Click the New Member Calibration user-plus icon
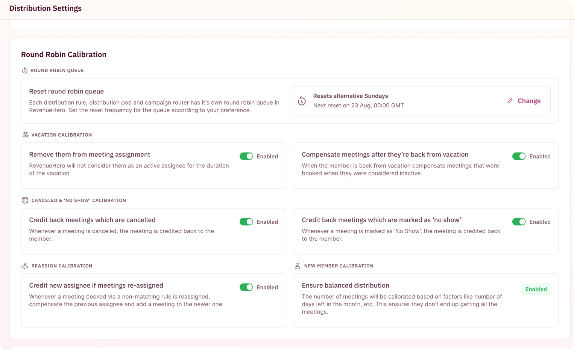The image size is (574, 350). [x=298, y=266]
